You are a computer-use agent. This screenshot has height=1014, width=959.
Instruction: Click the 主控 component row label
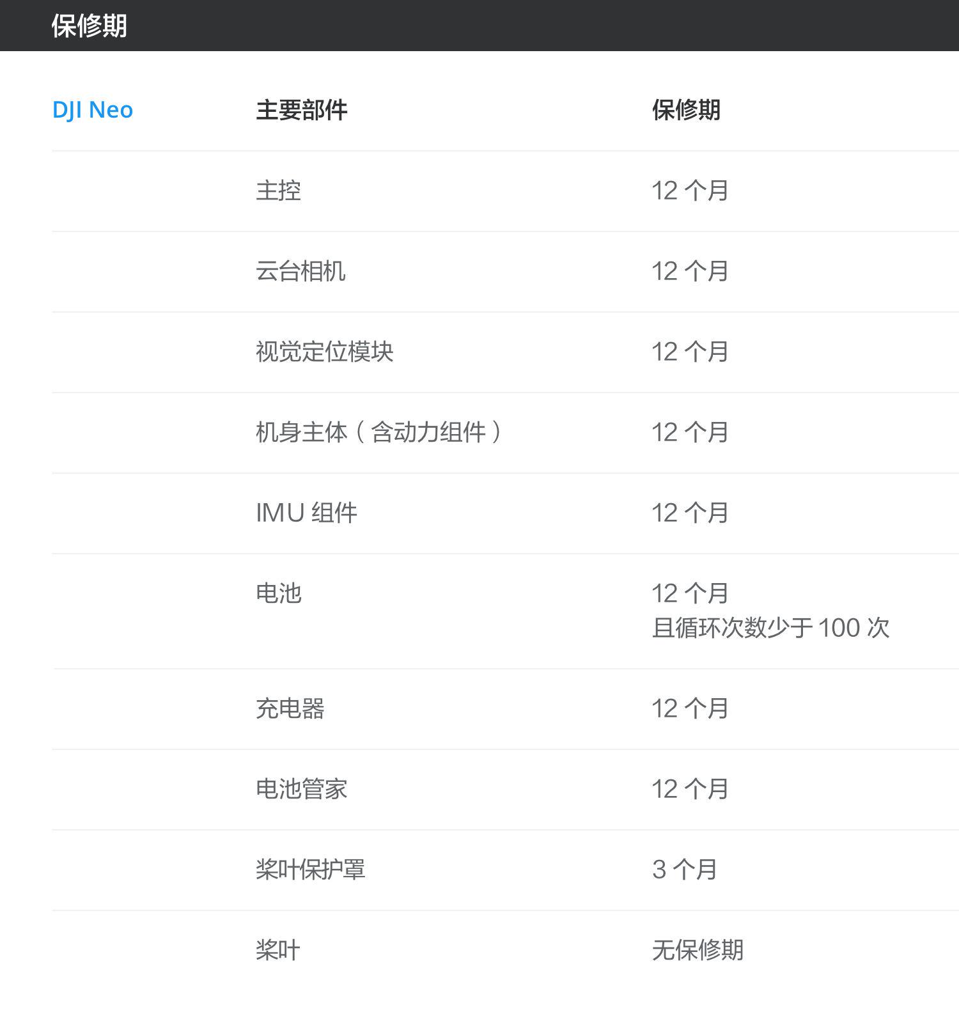(x=278, y=191)
